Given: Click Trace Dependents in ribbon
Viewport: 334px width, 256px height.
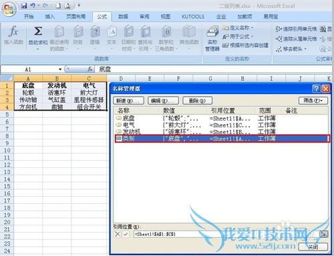Looking at the screenshot, I should click(296, 39).
